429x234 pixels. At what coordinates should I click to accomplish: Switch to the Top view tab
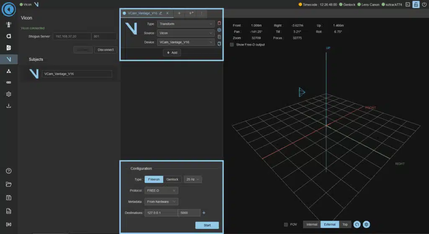345,224
